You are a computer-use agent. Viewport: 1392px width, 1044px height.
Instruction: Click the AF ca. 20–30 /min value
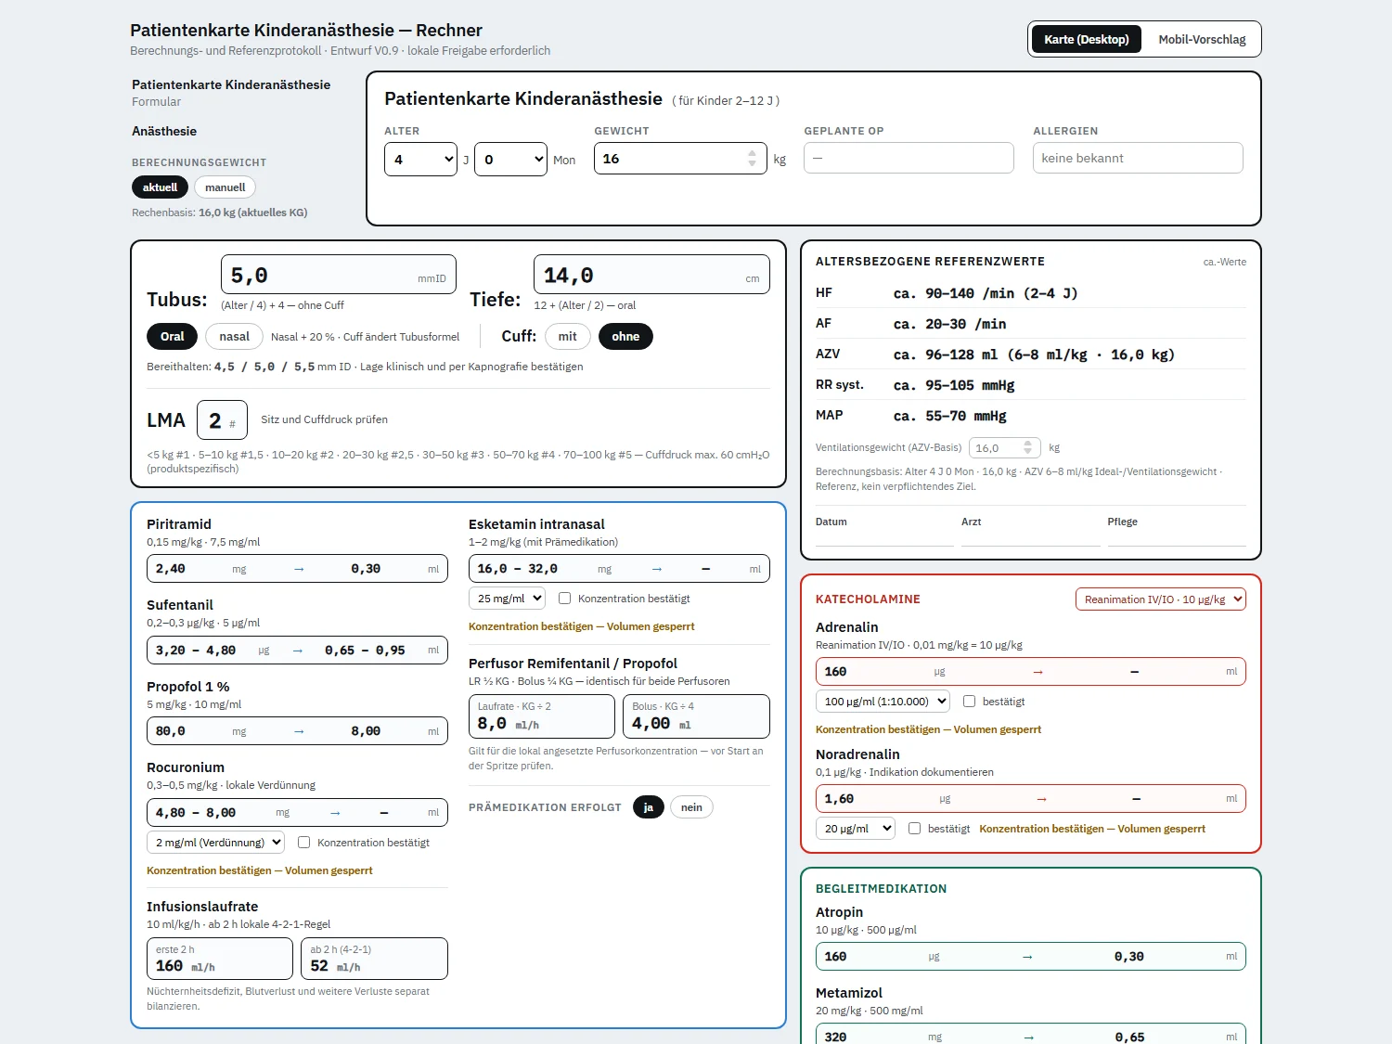(949, 324)
